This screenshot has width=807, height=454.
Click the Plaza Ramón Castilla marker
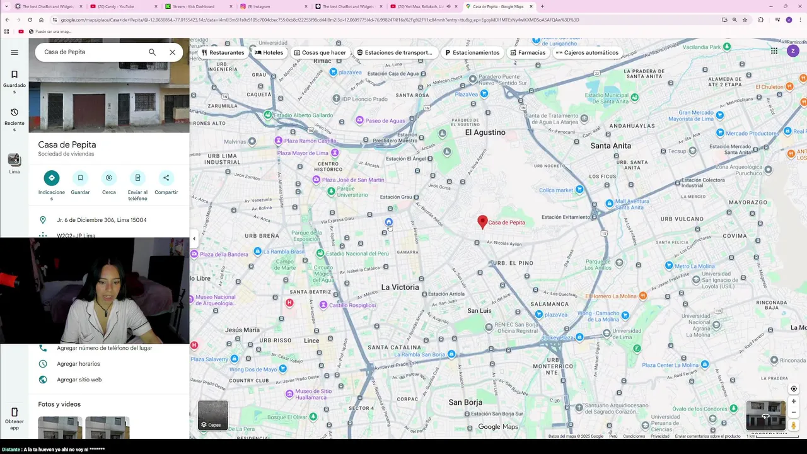pos(279,141)
